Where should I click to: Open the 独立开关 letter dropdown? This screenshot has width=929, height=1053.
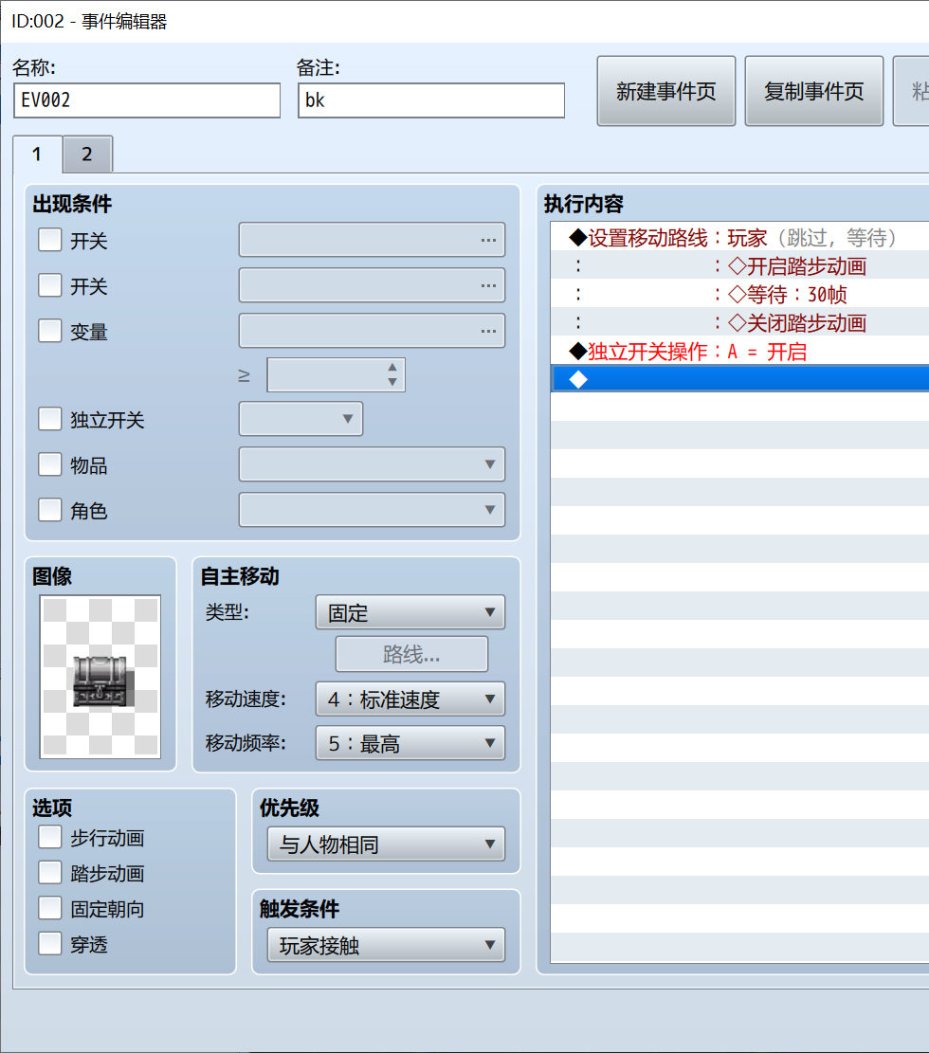tap(301, 419)
